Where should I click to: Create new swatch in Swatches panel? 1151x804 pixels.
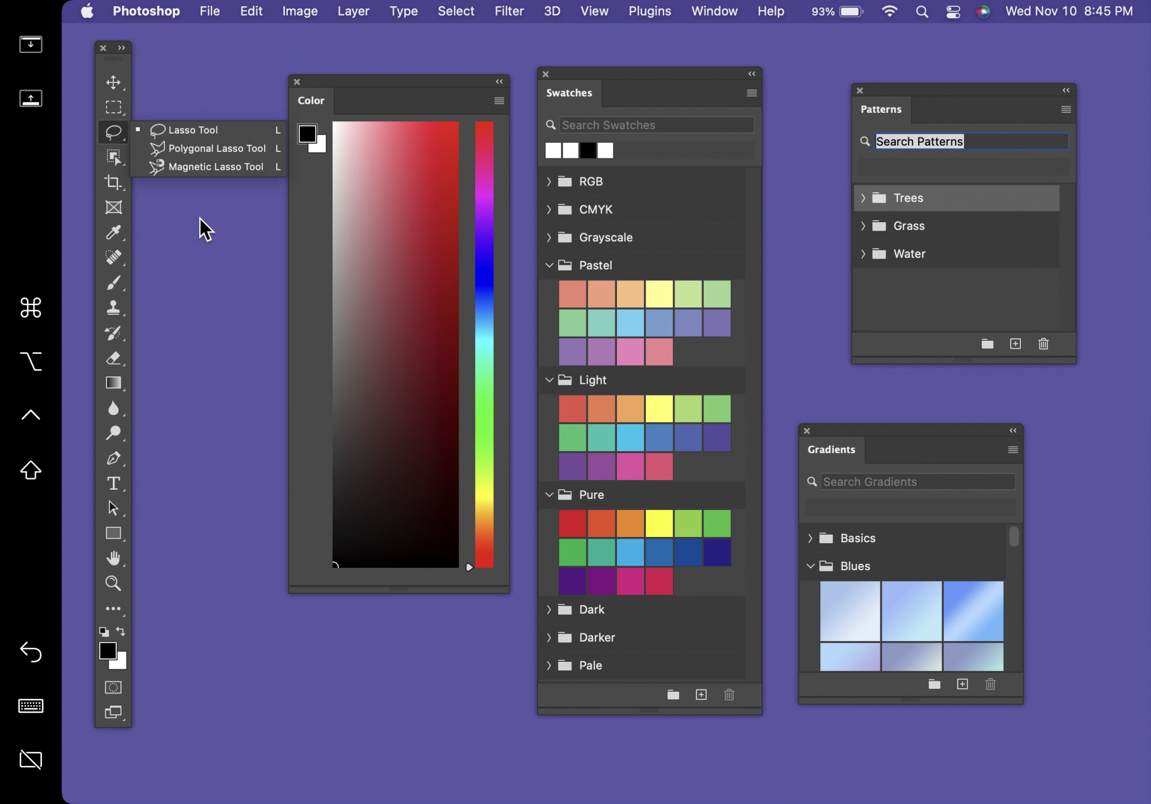click(701, 695)
